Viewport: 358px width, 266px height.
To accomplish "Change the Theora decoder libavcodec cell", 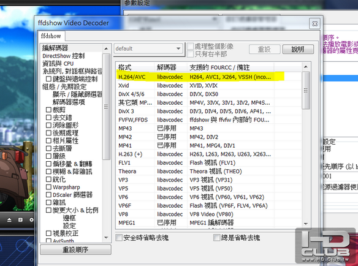I will point(170,171).
